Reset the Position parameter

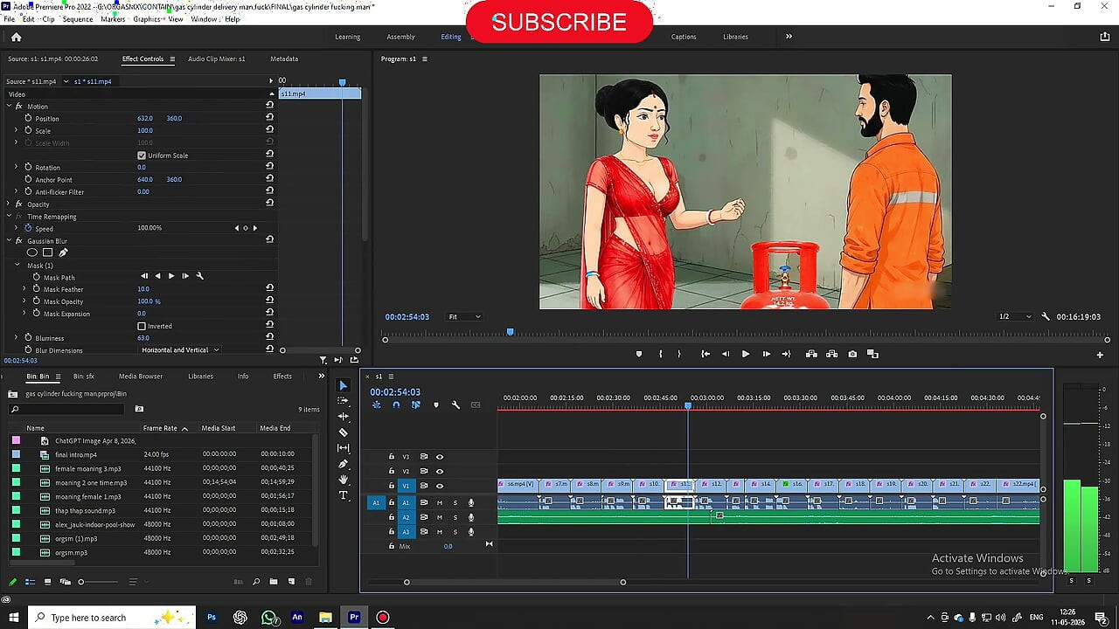269,118
